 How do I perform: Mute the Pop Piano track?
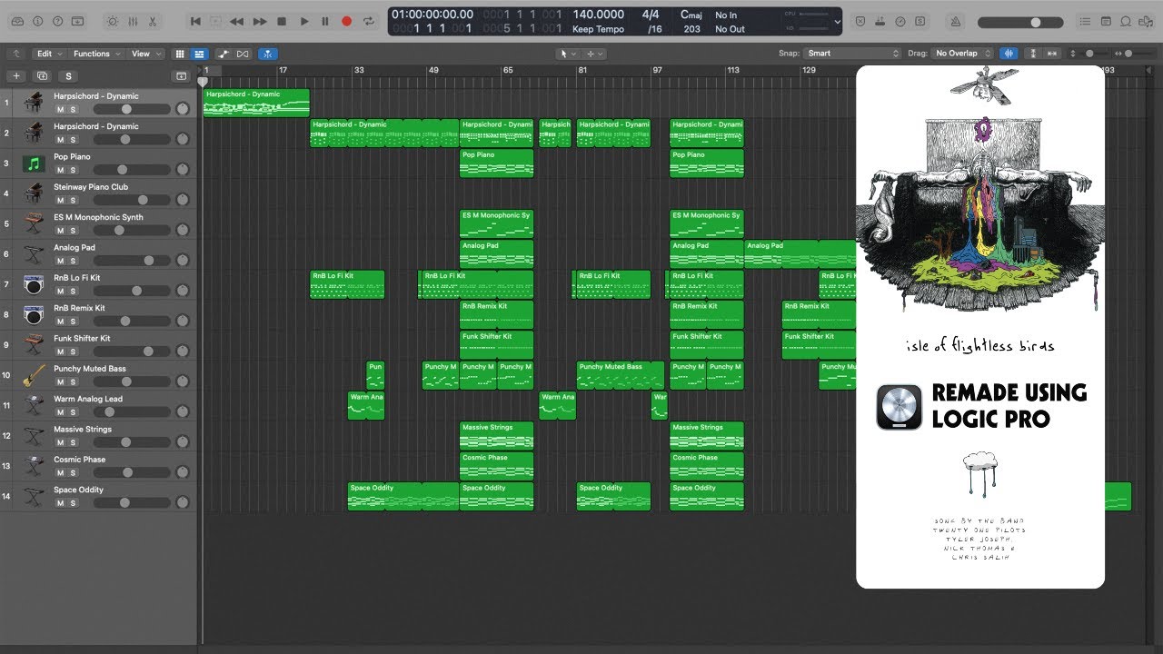60,170
